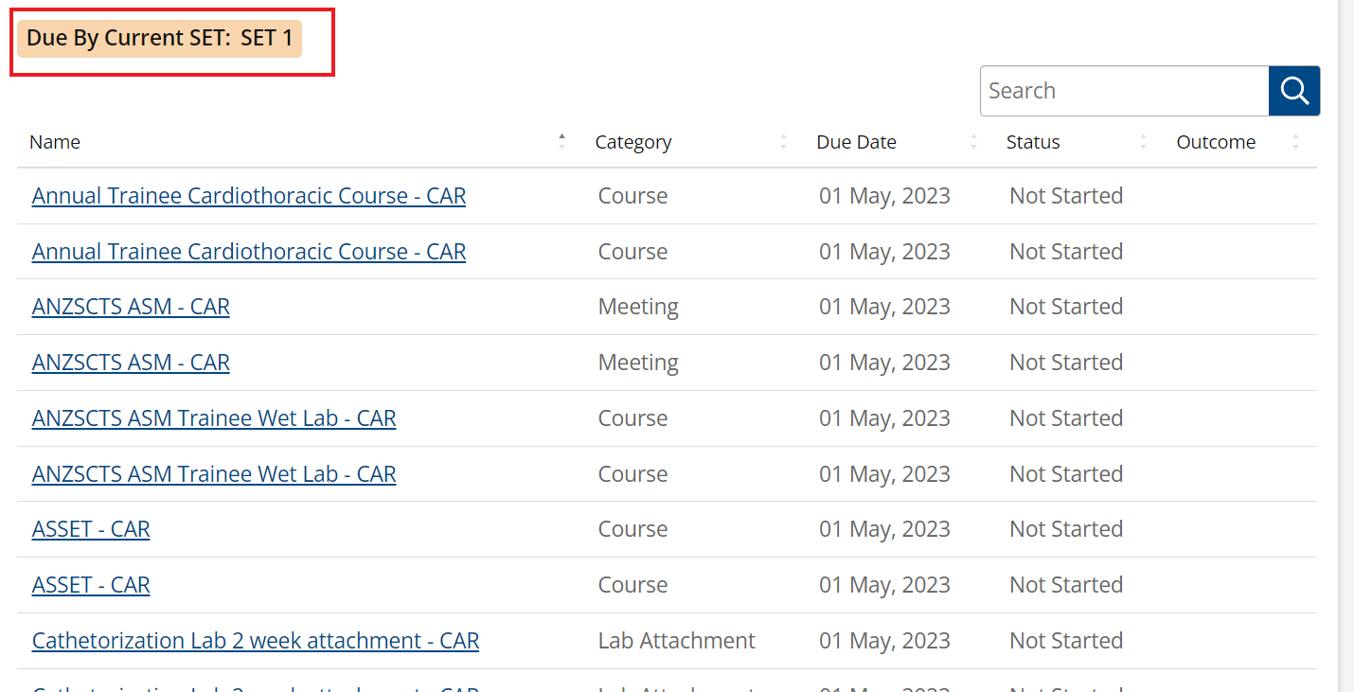
Task: Sort by Status column arrows
Action: point(1143,142)
